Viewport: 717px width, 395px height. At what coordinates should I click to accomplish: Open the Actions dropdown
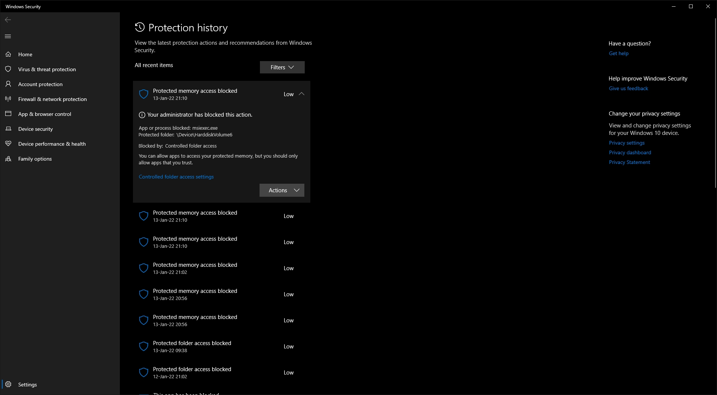pos(282,190)
